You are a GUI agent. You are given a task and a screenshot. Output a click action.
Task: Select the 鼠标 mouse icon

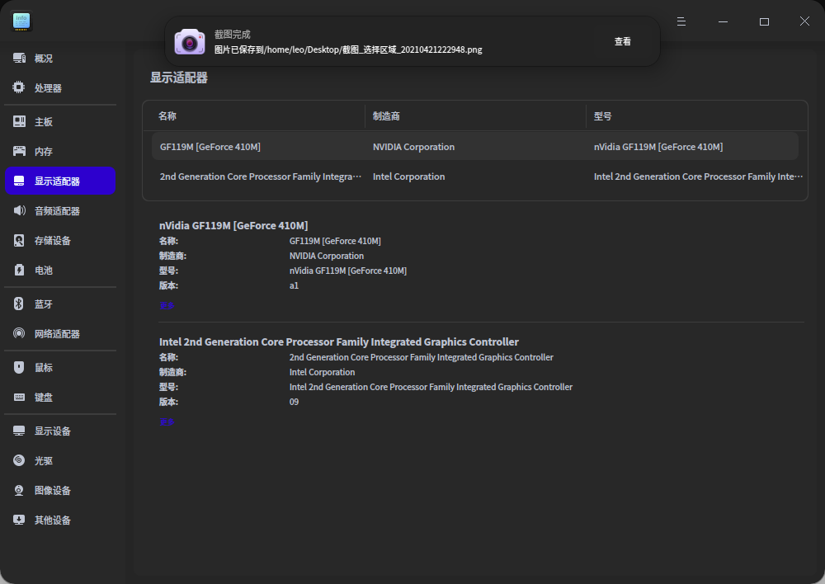[x=19, y=367]
